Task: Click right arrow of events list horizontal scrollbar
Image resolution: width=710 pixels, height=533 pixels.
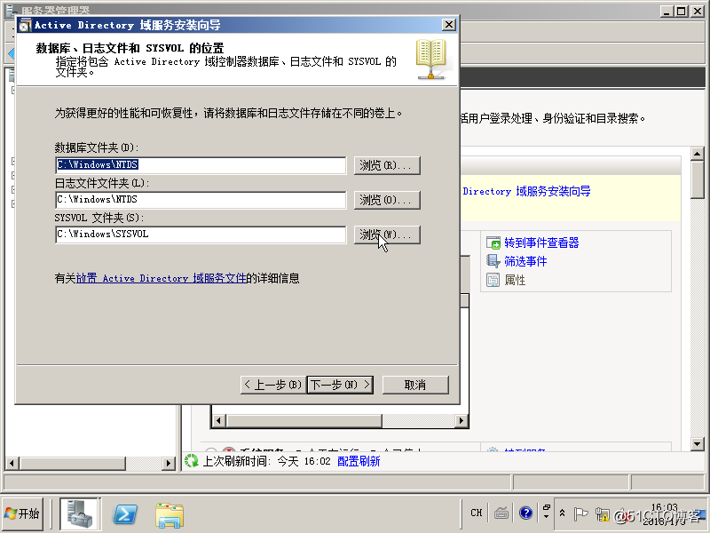Action: [x=461, y=420]
